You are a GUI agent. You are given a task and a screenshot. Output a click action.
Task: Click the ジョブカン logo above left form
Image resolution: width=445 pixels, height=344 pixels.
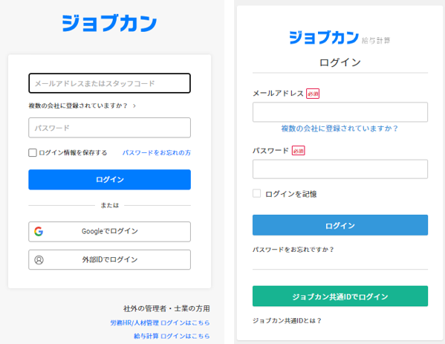click(109, 23)
